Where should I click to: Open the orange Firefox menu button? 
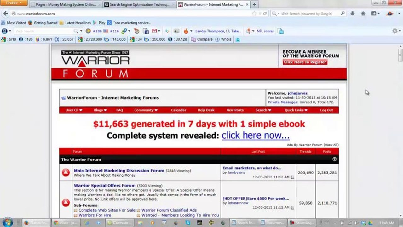click(x=14, y=3)
